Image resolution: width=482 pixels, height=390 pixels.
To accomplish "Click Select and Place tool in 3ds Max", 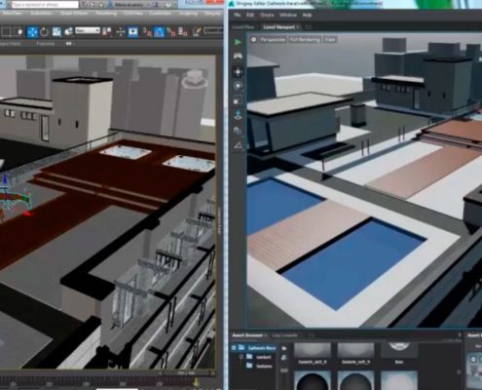I will click(68, 32).
